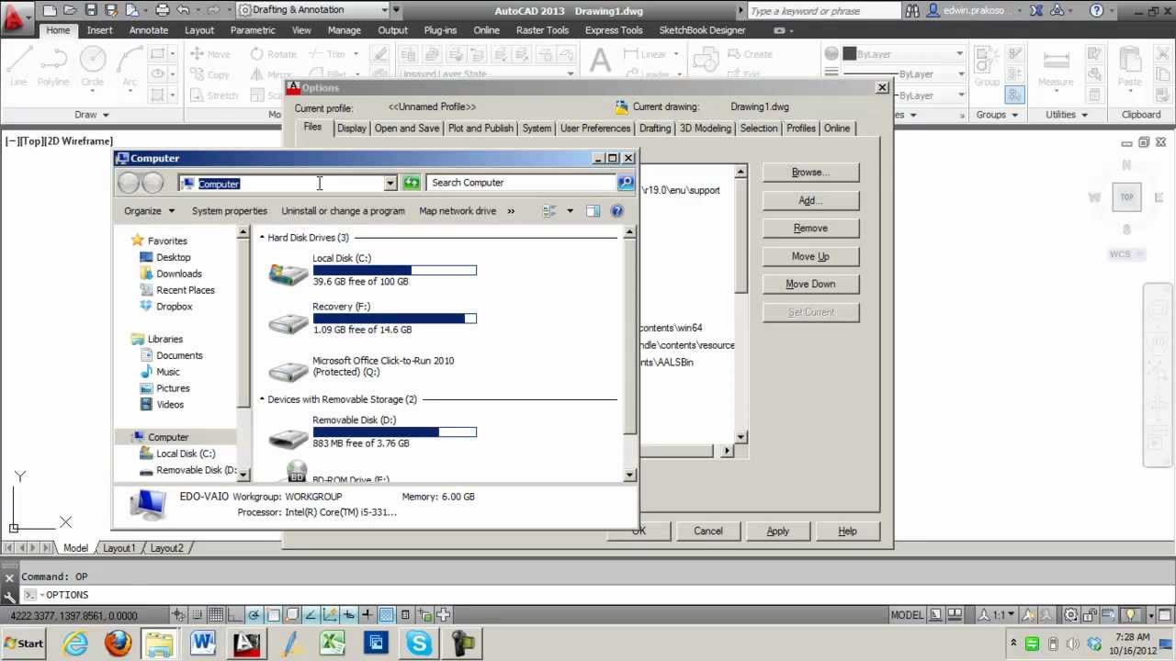The height and width of the screenshot is (661, 1176).
Task: Collapse the Hard Disk Drives group
Action: pyautogui.click(x=262, y=238)
